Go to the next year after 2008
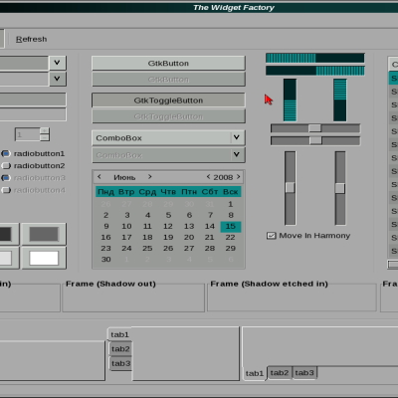The height and width of the screenshot is (398, 398). [238, 177]
